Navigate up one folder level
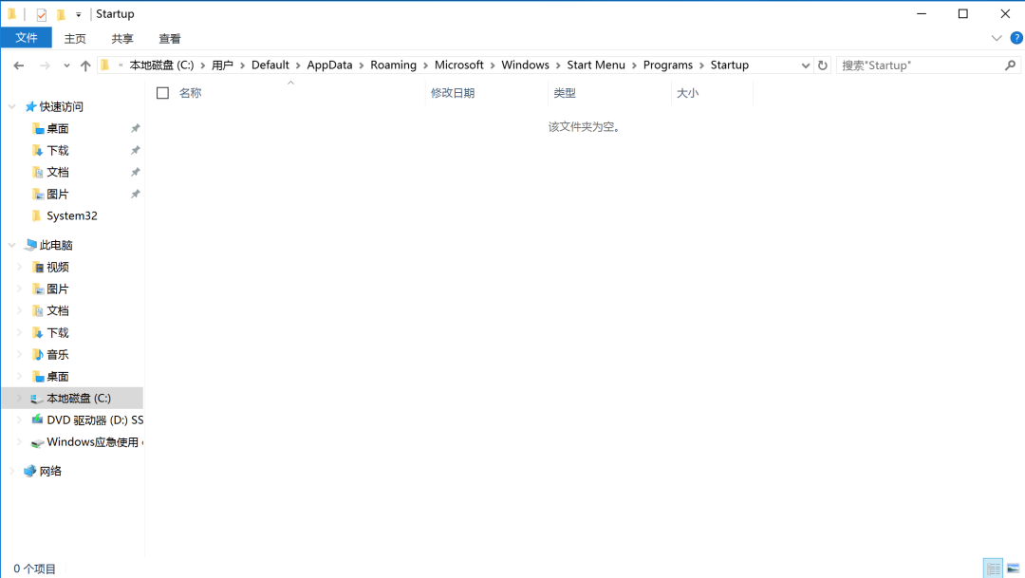 coord(85,65)
